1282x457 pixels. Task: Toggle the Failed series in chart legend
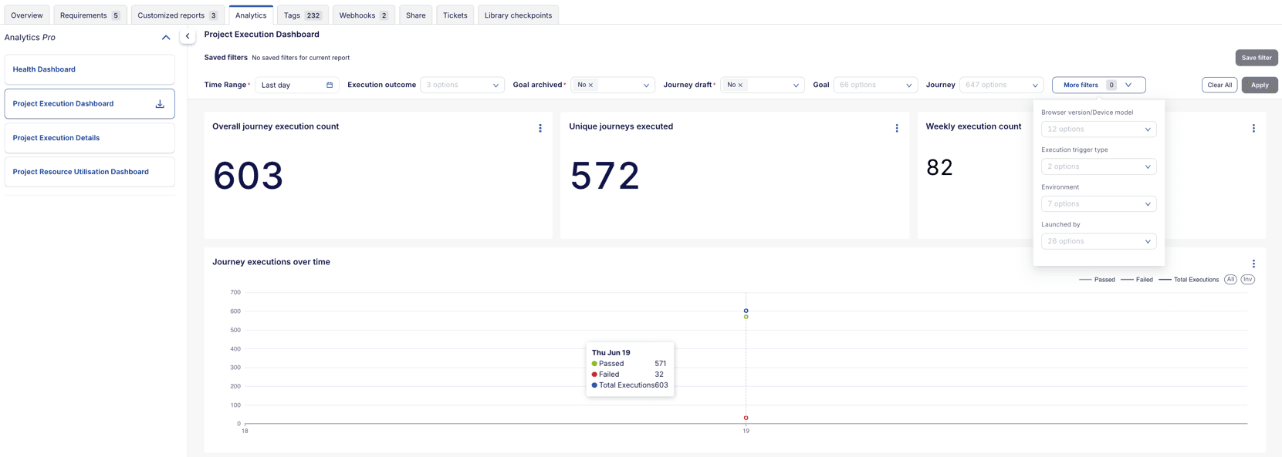[1143, 280]
